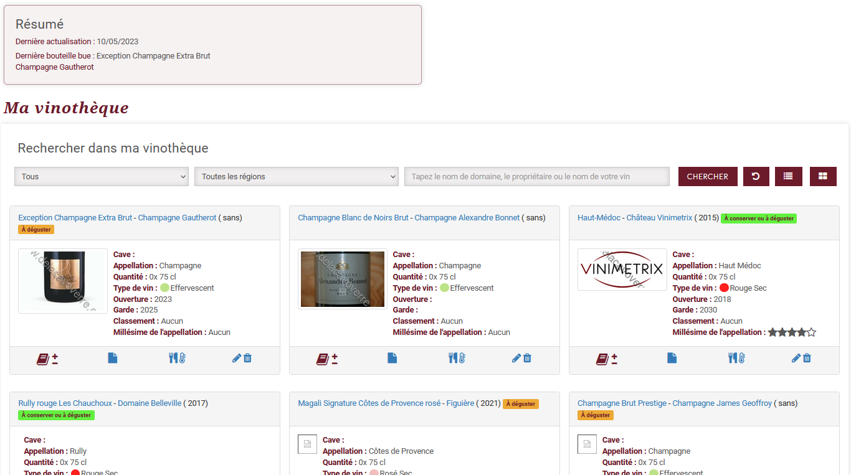Open the "Tous" wine type dropdown
The width and height of the screenshot is (851, 475).
point(102,176)
